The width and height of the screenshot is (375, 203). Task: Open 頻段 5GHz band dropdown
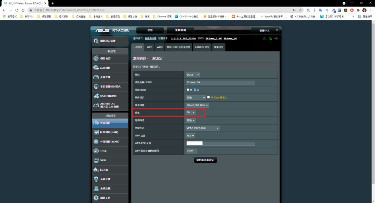(192, 75)
